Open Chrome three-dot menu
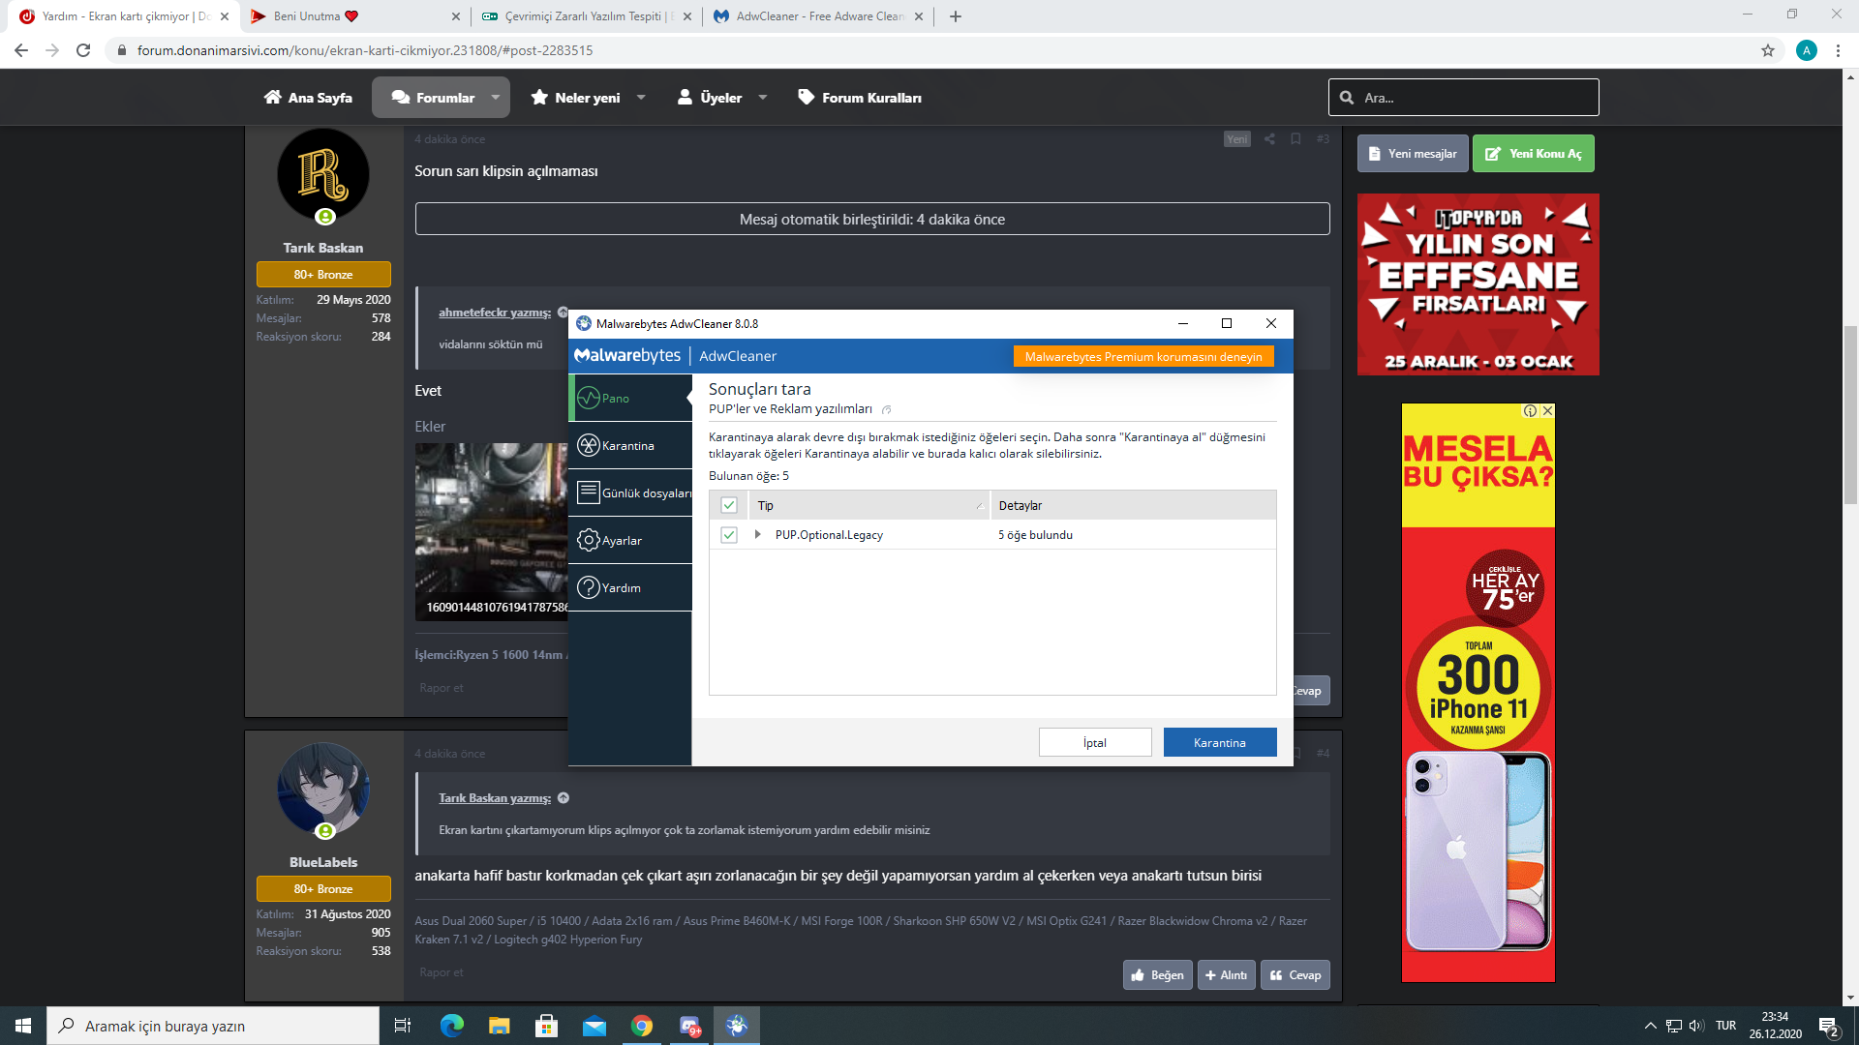The height and width of the screenshot is (1045, 1859). [x=1838, y=50]
